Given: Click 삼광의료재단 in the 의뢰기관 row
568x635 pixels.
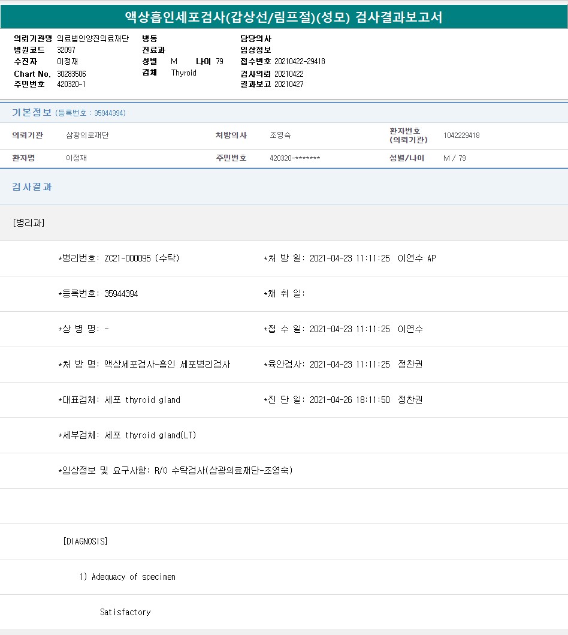Looking at the screenshot, I should (x=87, y=136).
